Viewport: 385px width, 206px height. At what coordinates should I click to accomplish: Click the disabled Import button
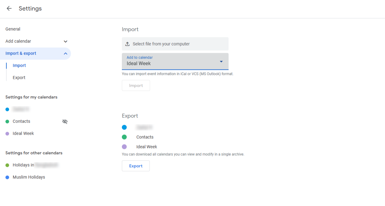[x=136, y=85]
